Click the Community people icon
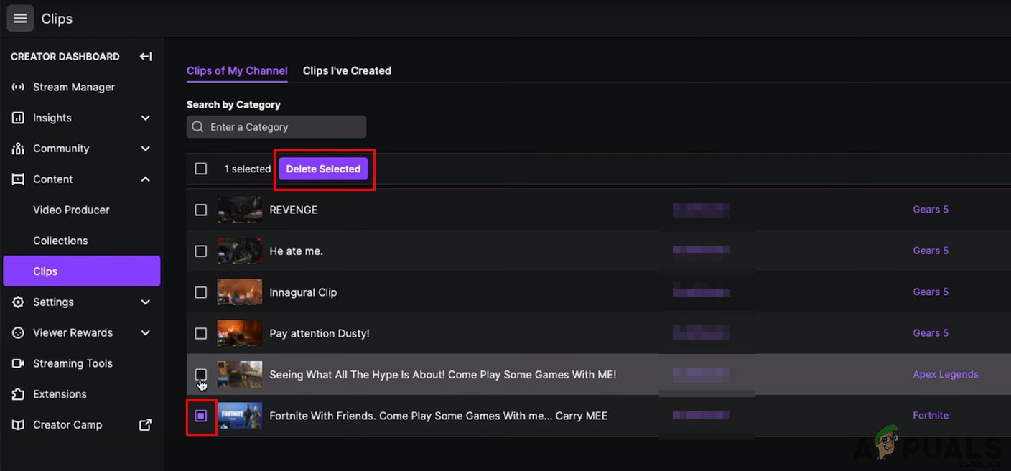The height and width of the screenshot is (471, 1011). 17,149
